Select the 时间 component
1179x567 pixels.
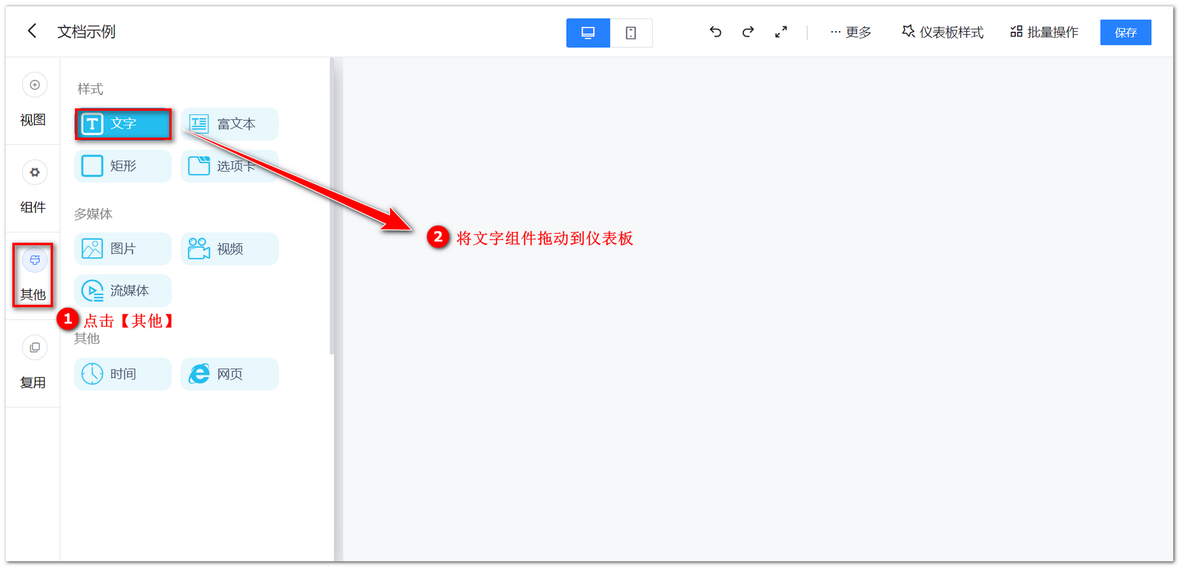coord(123,374)
